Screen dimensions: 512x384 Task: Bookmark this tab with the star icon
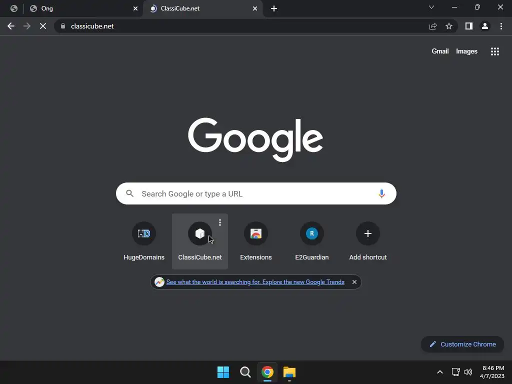tap(449, 26)
